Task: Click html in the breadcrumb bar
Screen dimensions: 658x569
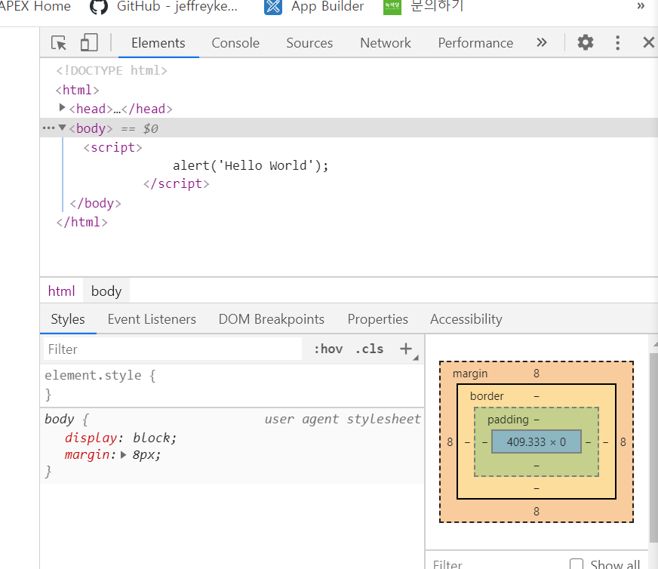Action: pos(61,291)
